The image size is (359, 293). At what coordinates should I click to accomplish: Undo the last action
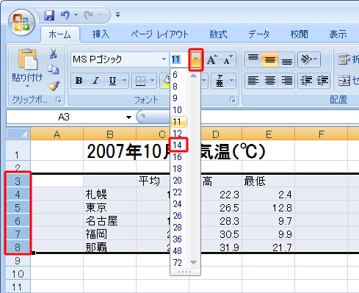coord(65,15)
